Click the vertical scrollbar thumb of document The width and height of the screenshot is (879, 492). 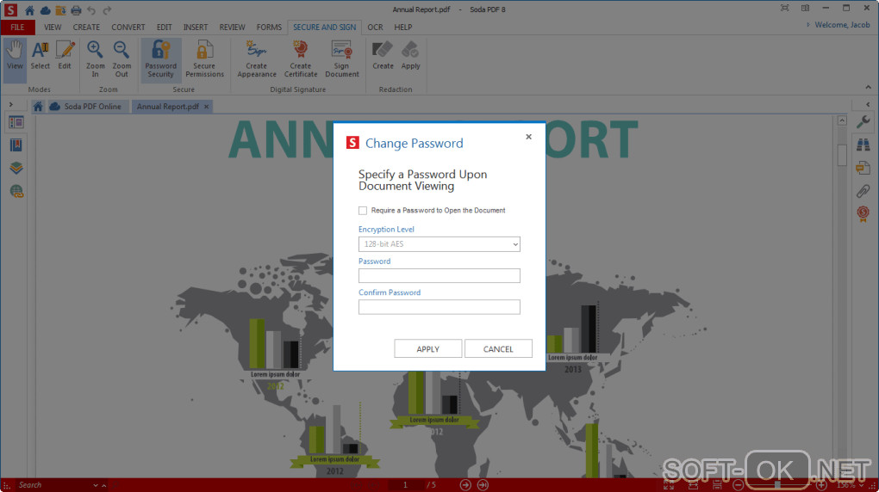pyautogui.click(x=842, y=155)
